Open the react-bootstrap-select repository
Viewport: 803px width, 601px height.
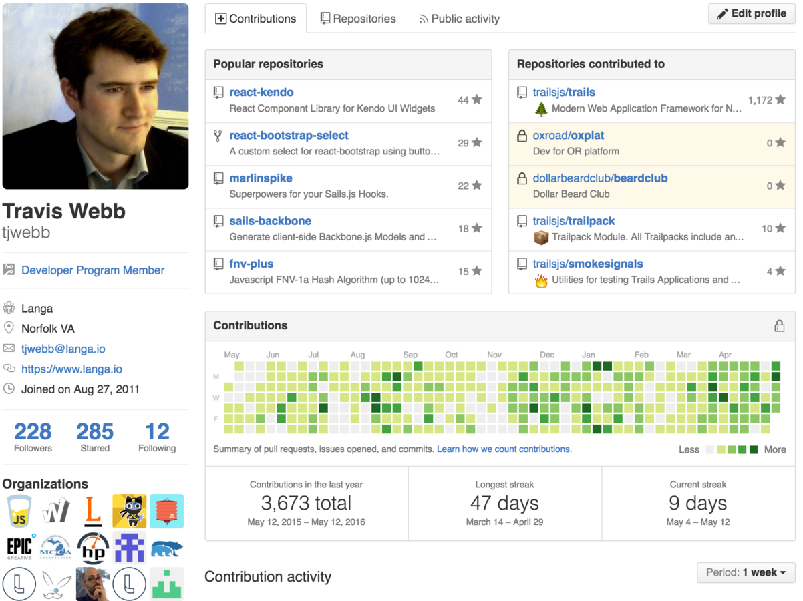[x=289, y=135]
